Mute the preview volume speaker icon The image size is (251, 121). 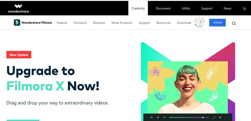(220, 117)
